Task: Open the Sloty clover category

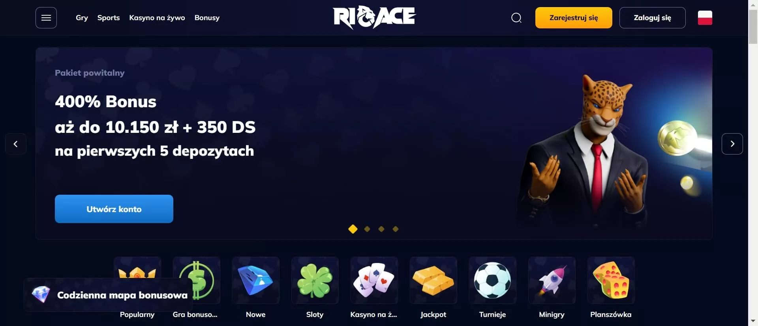Action: 315,280
